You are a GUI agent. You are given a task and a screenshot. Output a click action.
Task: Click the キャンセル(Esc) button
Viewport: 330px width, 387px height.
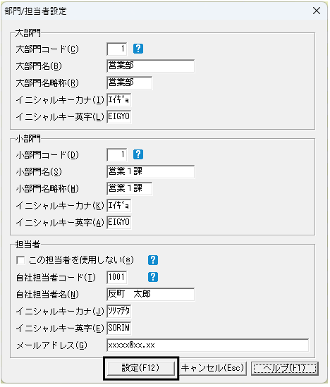[212, 368]
